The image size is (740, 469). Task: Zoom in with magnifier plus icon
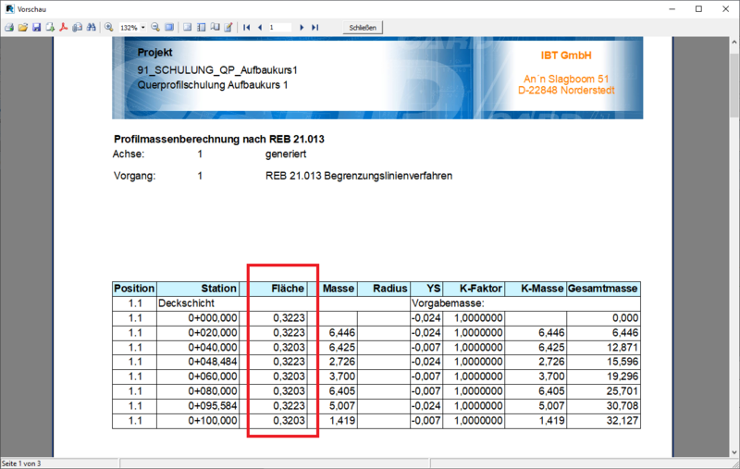click(109, 28)
